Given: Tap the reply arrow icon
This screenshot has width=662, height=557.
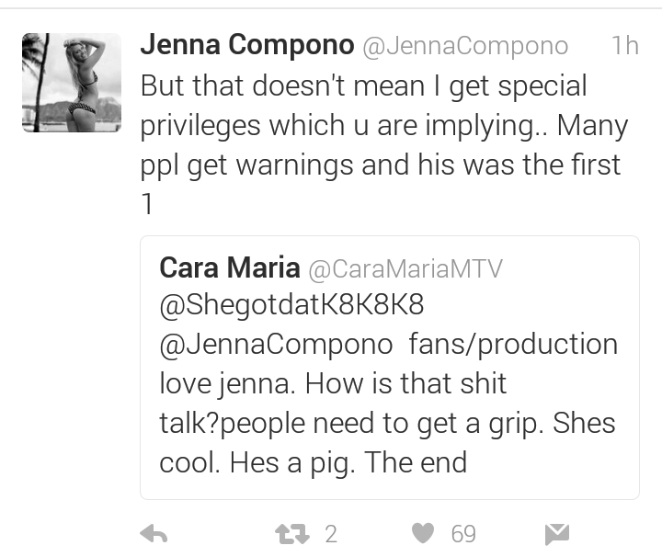Looking at the screenshot, I should (x=154, y=534).
